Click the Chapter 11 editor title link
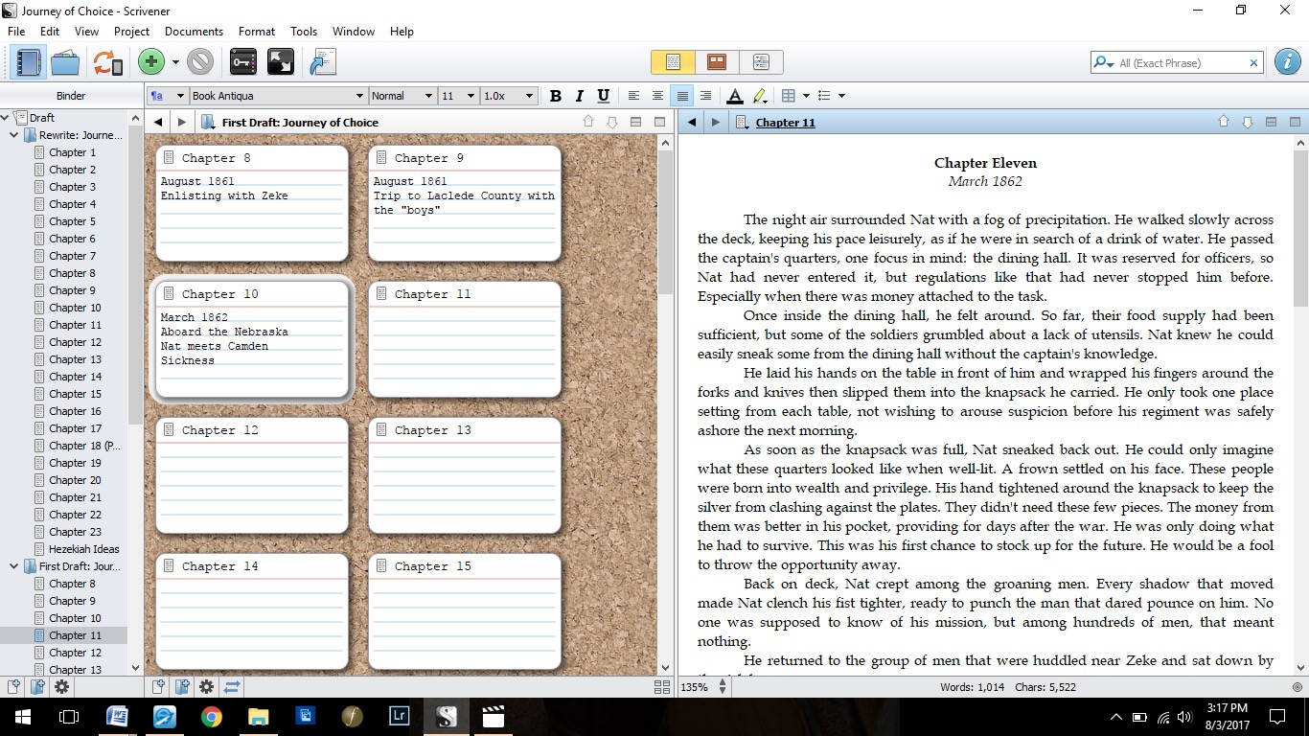This screenshot has width=1309, height=736. (785, 123)
